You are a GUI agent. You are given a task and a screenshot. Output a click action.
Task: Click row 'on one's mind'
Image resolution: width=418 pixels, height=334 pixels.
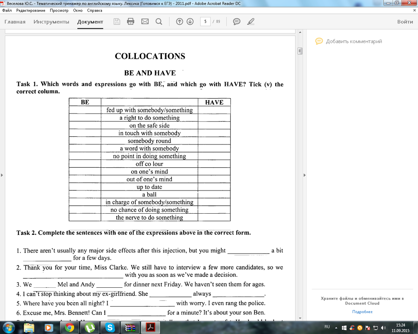click(149, 171)
